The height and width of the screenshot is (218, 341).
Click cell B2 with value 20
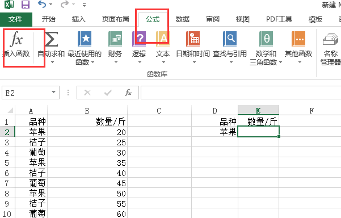87,132
